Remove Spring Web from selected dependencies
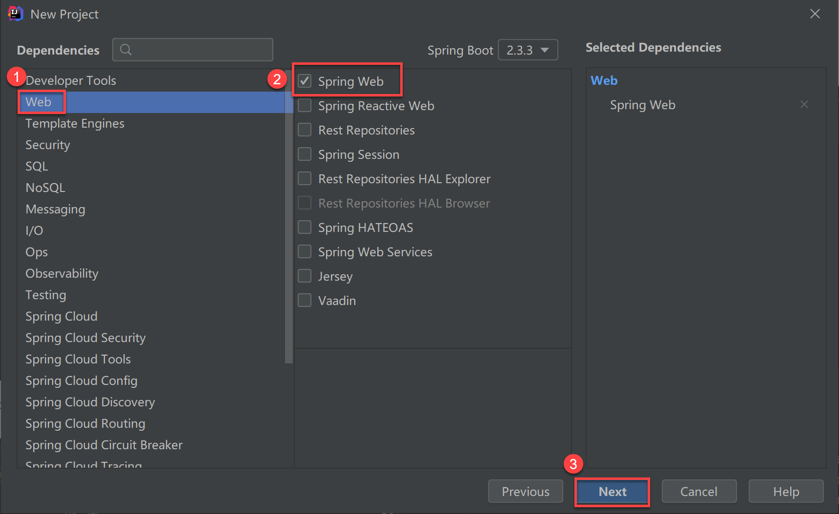 click(804, 104)
